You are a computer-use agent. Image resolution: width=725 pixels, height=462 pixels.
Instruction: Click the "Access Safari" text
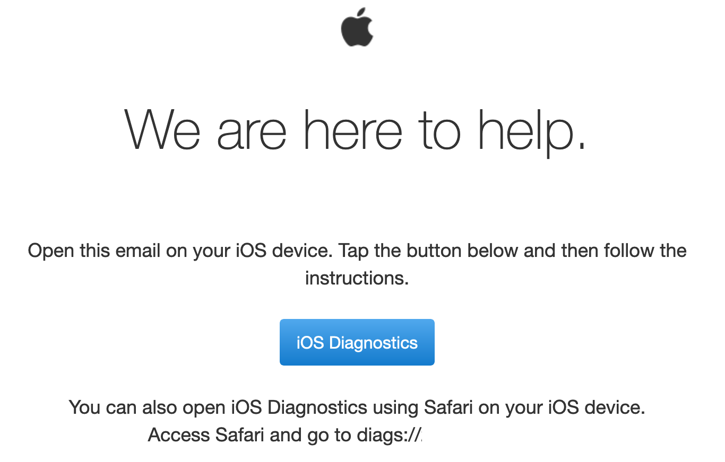tap(206, 435)
